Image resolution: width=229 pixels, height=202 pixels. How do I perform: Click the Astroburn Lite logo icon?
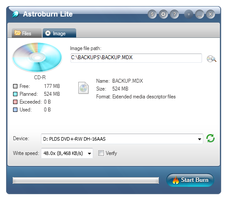[x=16, y=14]
